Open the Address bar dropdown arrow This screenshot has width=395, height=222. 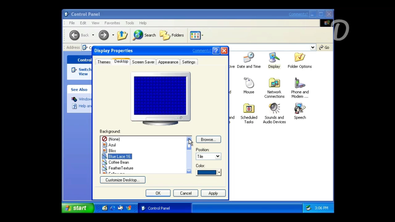point(313,47)
